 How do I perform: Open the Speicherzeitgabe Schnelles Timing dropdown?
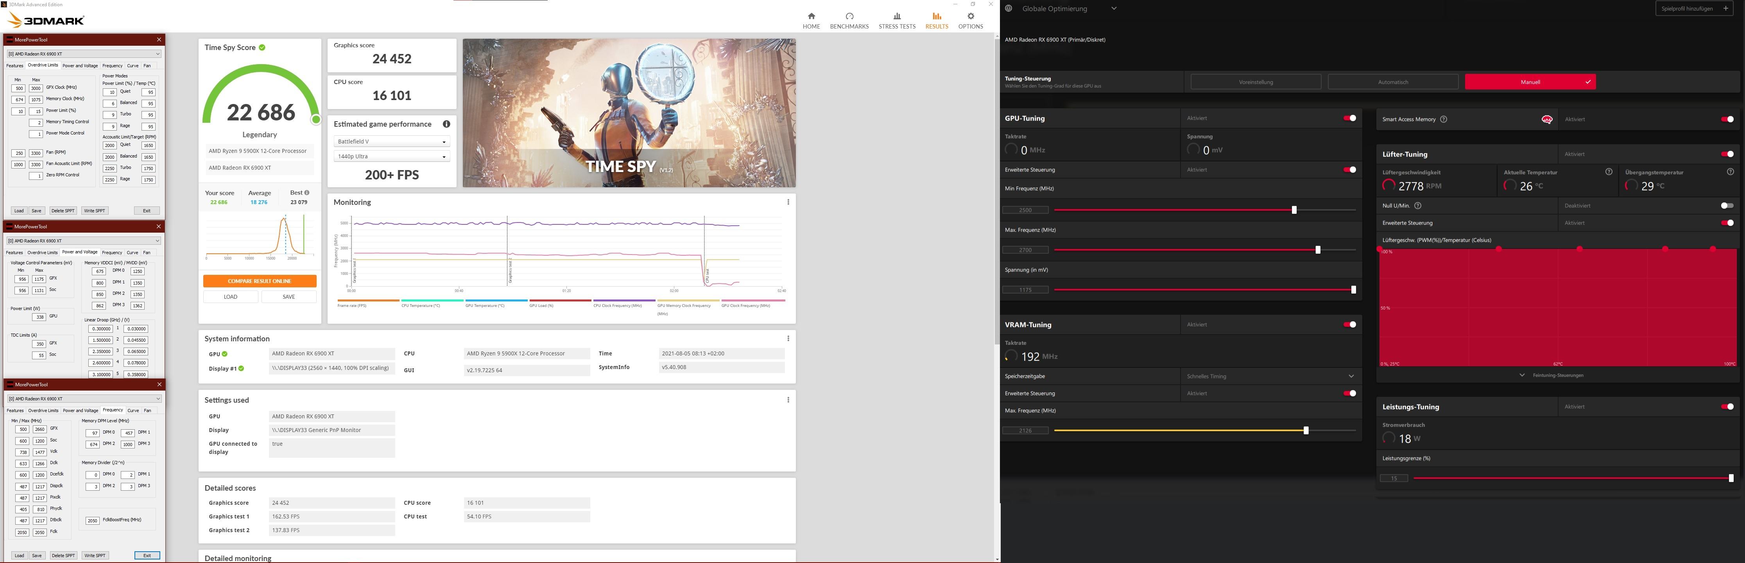[1271, 376]
